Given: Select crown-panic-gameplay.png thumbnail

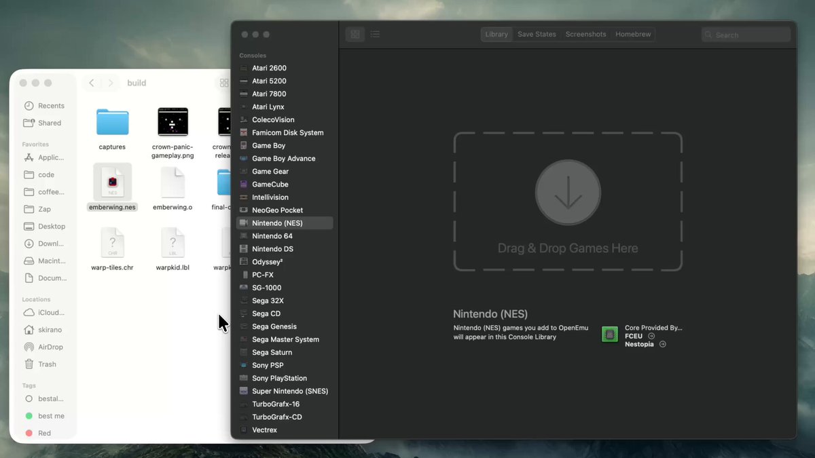Looking at the screenshot, I should [173, 122].
